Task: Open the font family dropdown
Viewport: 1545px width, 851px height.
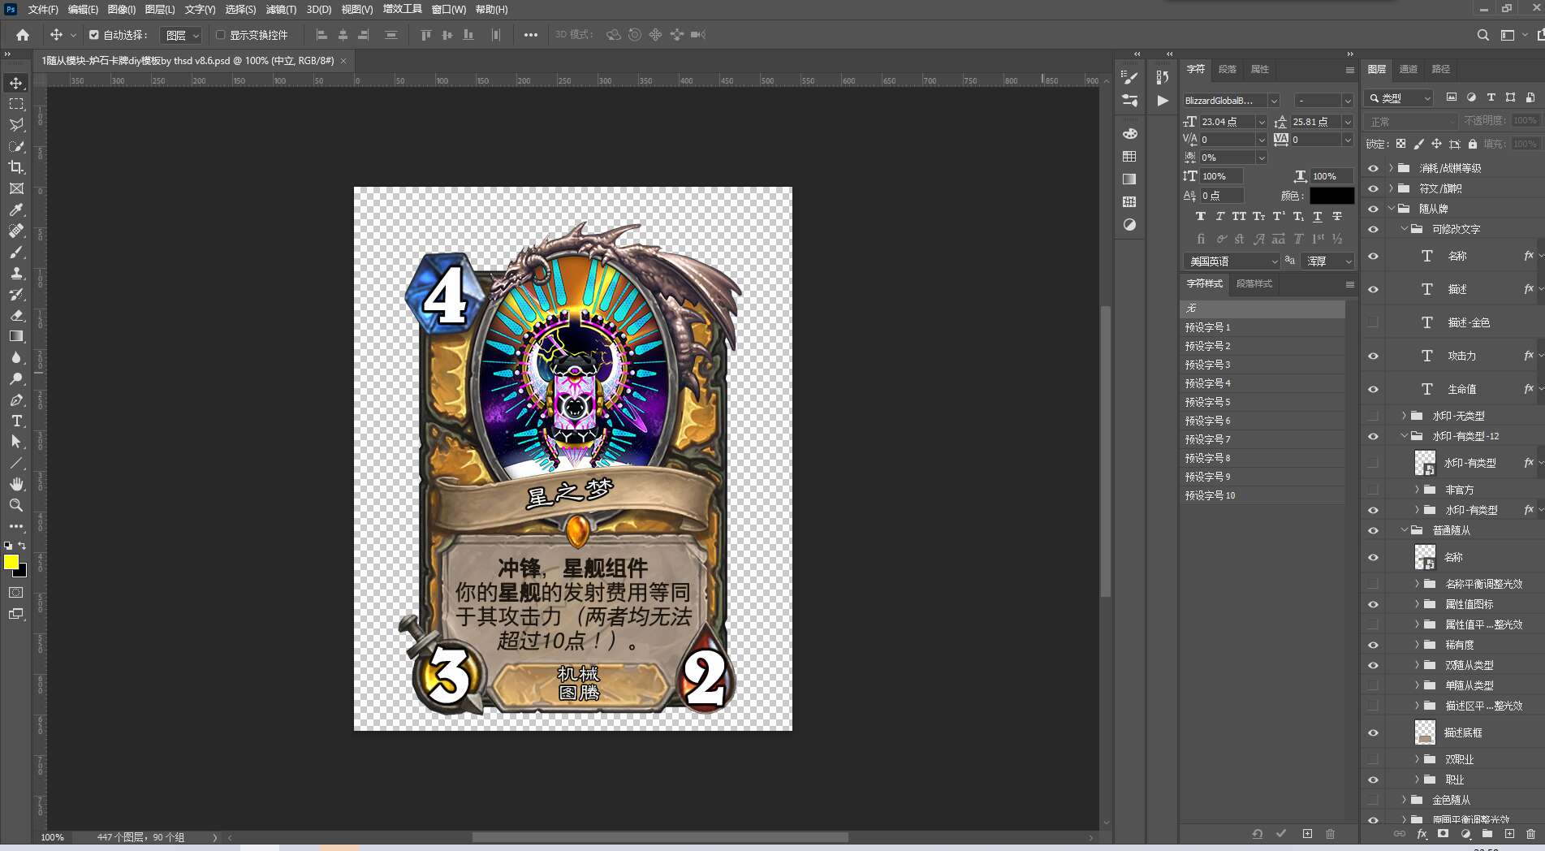Action: click(x=1274, y=101)
